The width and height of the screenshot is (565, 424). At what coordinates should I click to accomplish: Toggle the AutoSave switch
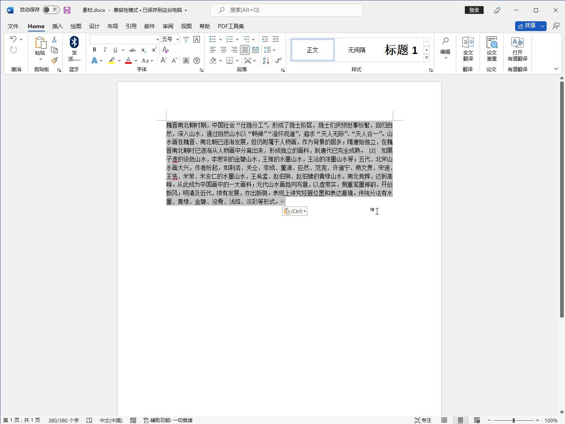[x=51, y=10]
